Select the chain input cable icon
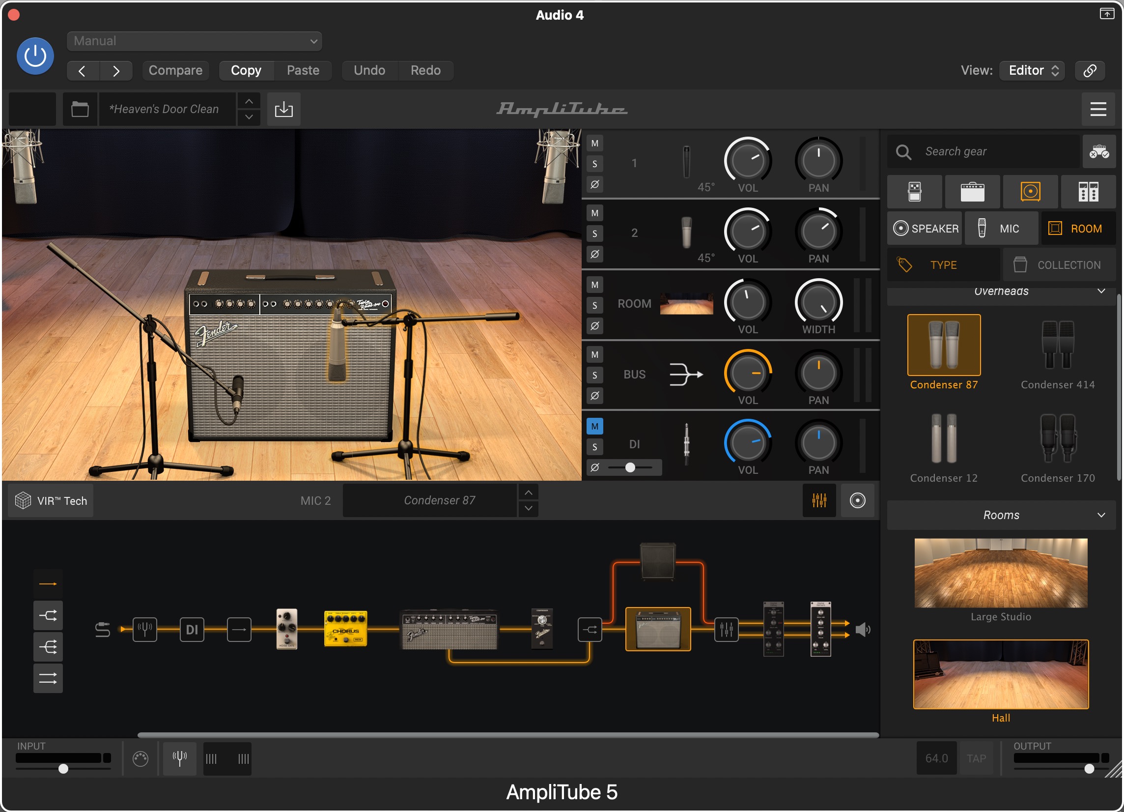Screen dimensions: 1124x812 (x=102, y=630)
